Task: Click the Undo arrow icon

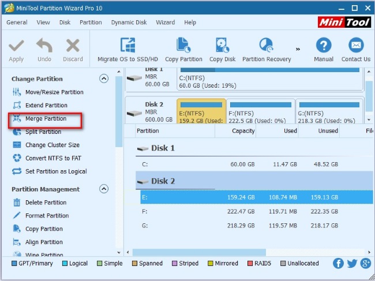Action: [44, 46]
